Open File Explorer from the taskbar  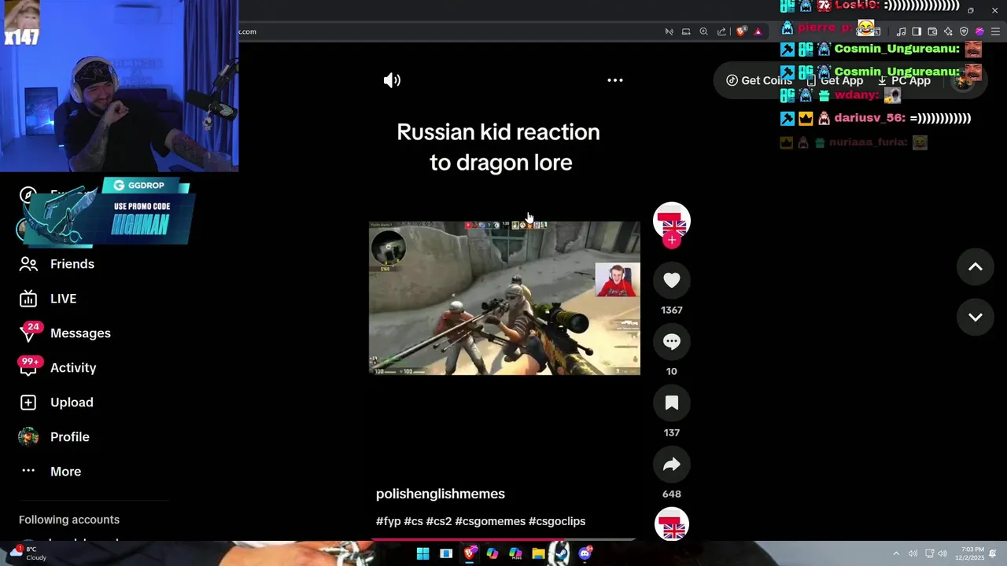538,553
